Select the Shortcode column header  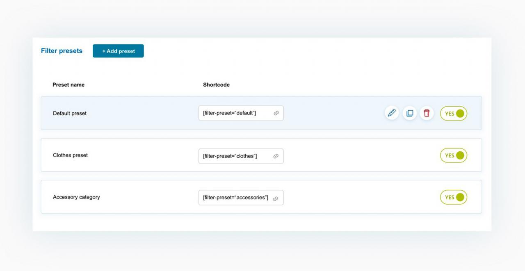(216, 85)
